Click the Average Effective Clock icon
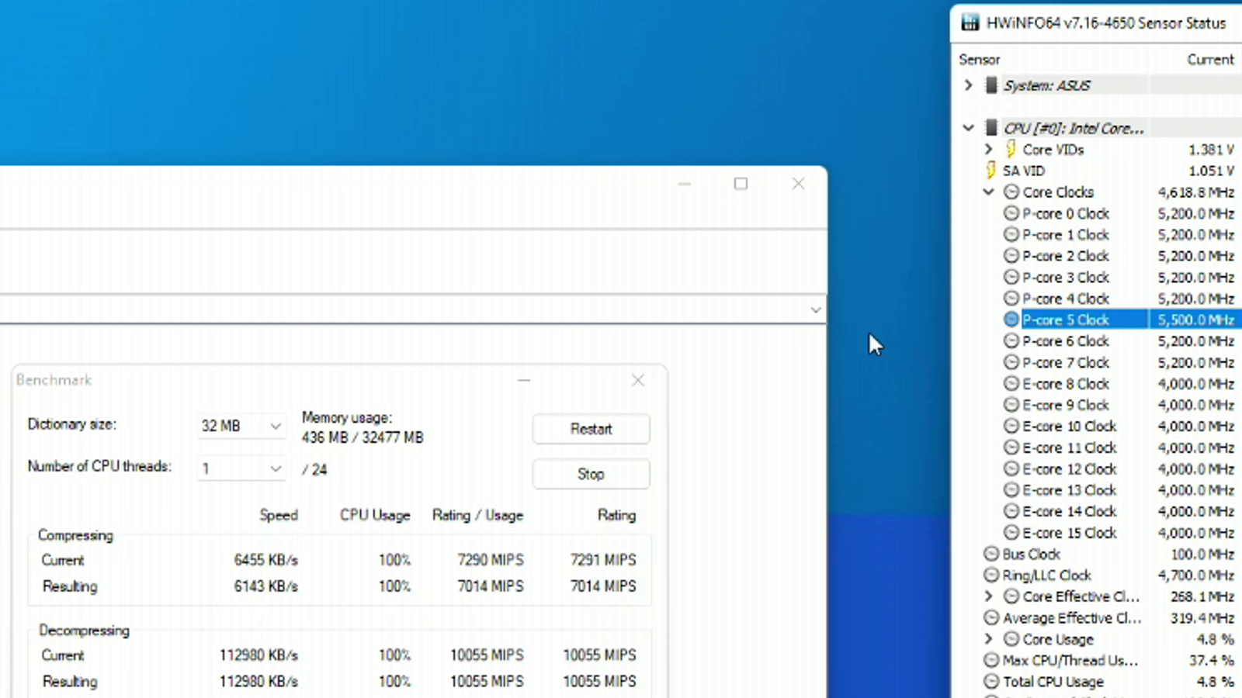1242x698 pixels. [x=990, y=618]
